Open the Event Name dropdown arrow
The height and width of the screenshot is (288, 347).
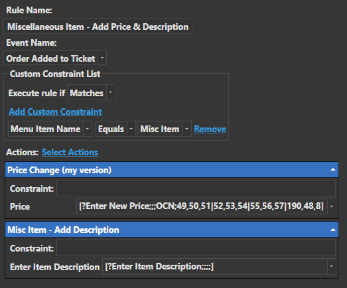(102, 58)
